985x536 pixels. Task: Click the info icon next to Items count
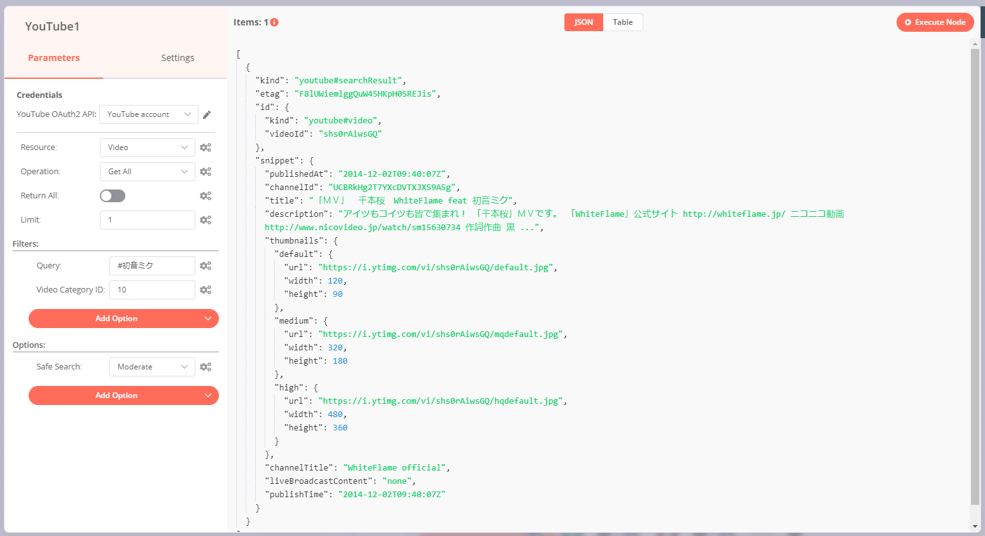click(x=274, y=22)
